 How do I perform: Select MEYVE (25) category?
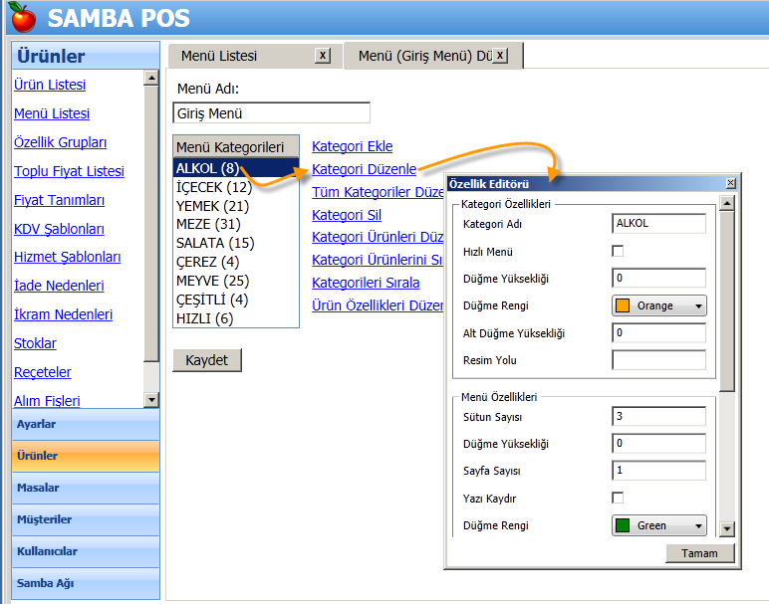click(x=236, y=281)
